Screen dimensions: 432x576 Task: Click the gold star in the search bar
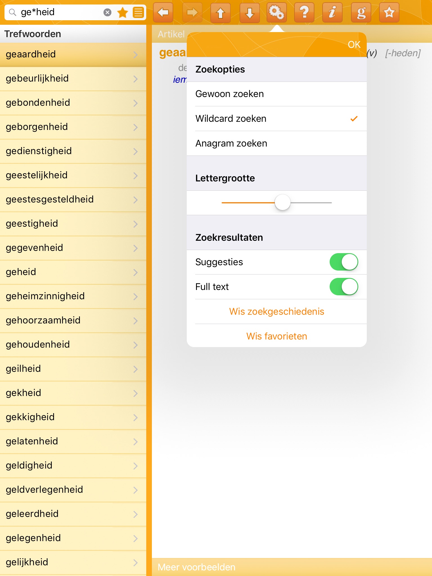[x=123, y=12]
